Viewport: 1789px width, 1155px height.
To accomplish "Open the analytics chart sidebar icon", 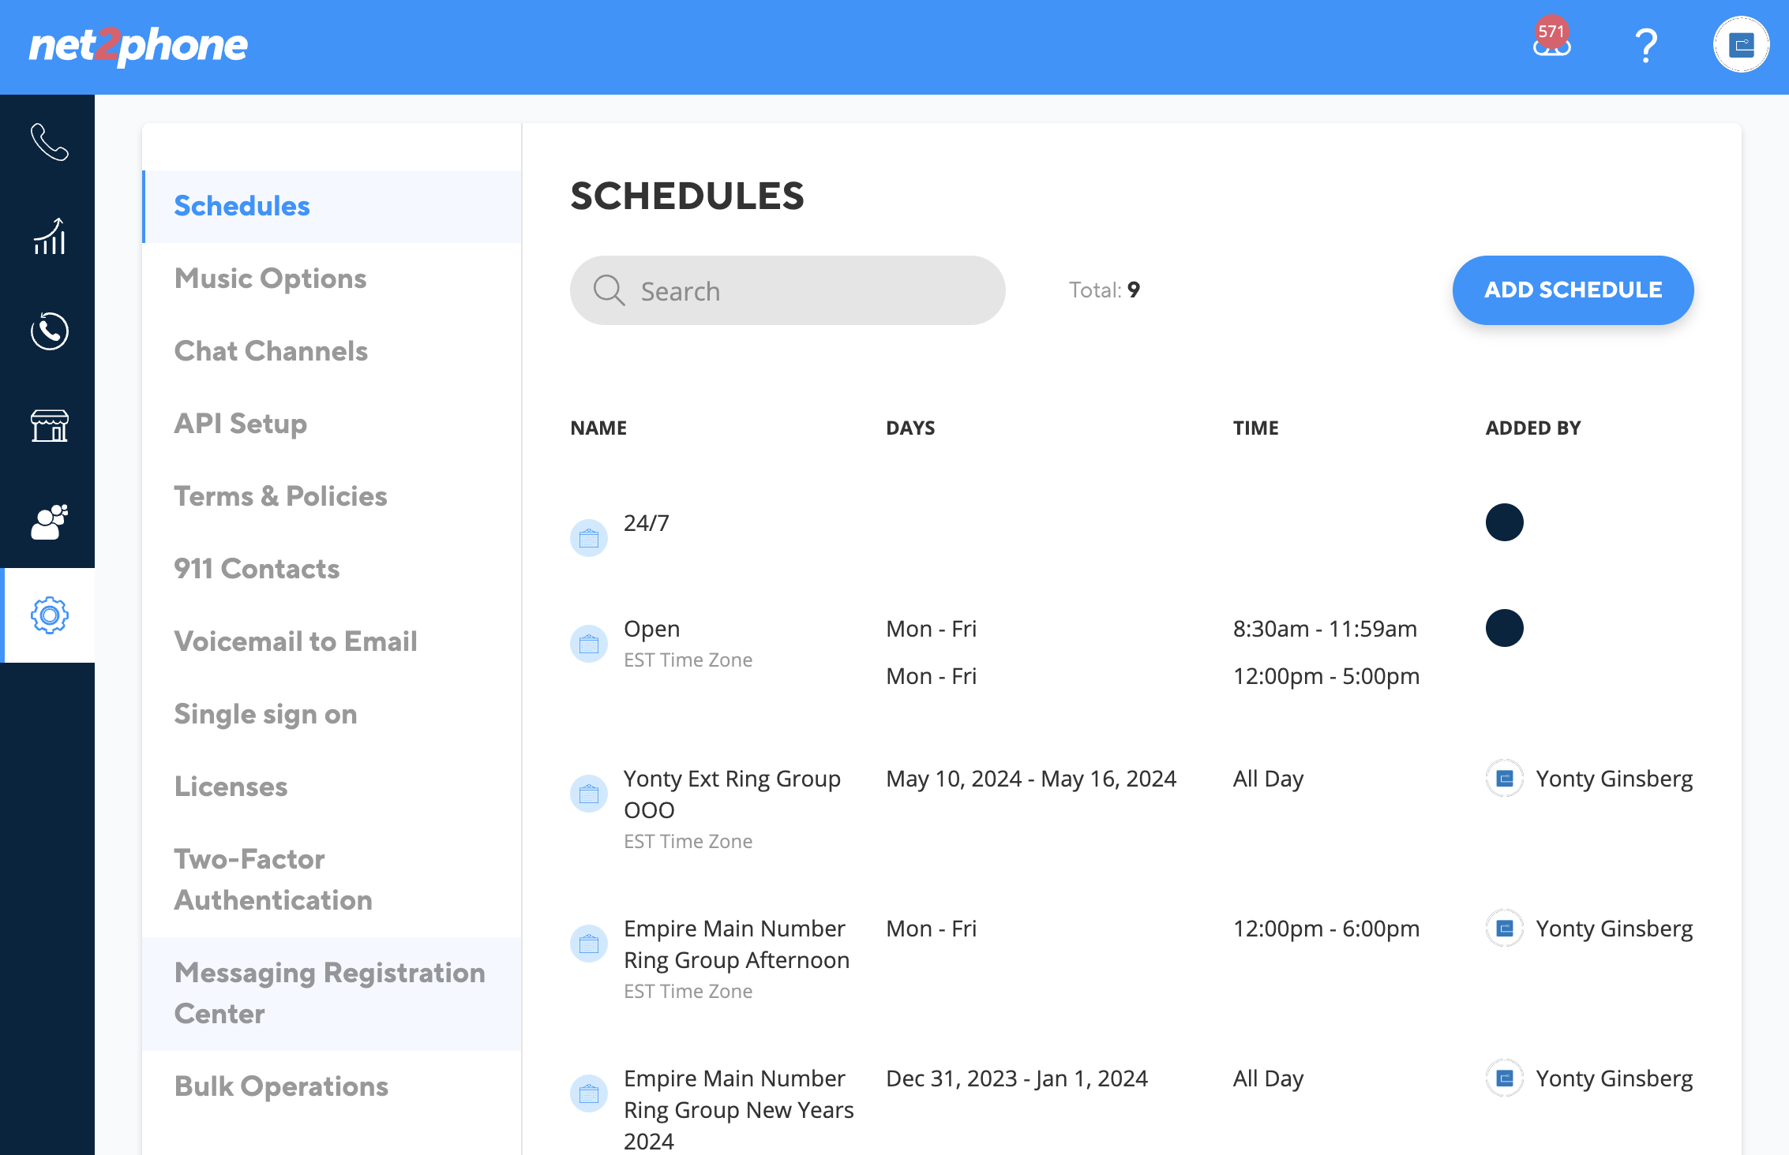I will (49, 236).
